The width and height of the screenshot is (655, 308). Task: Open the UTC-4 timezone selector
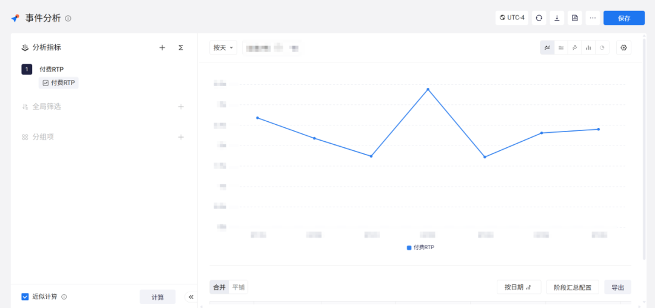tap(512, 18)
